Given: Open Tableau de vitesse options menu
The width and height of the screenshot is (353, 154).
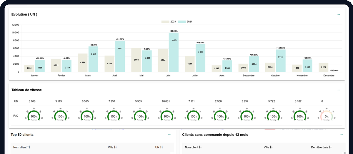Looking at the screenshot, I should (338, 90).
